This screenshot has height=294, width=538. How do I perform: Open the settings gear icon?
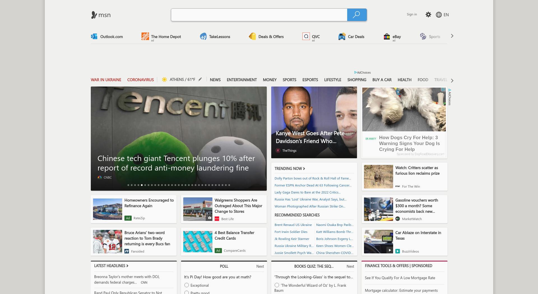(428, 15)
